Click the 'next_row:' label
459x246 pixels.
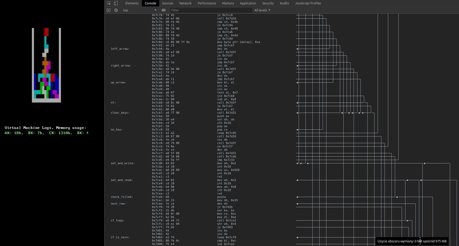118,204
